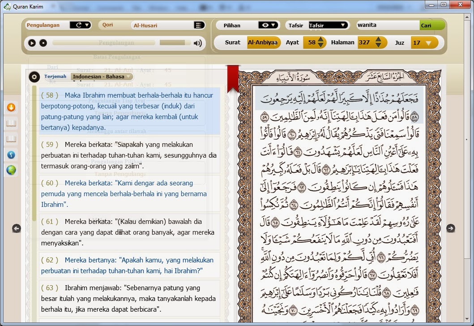Increase the Ayat number with up arrow
474x326 pixels.
(321, 39)
